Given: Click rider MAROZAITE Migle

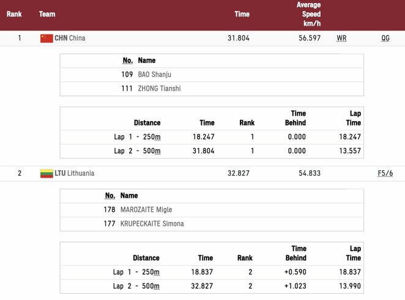Looking at the screenshot, I should click(x=146, y=209).
